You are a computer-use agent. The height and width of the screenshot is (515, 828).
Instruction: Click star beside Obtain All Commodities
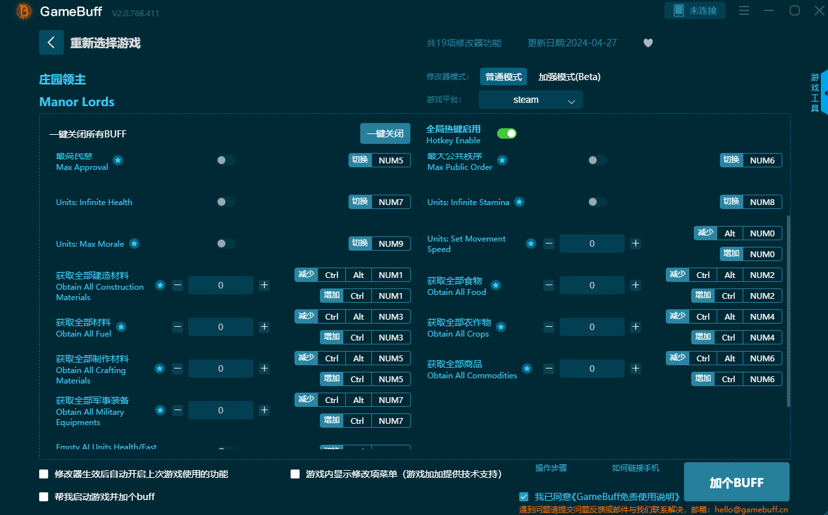(527, 369)
